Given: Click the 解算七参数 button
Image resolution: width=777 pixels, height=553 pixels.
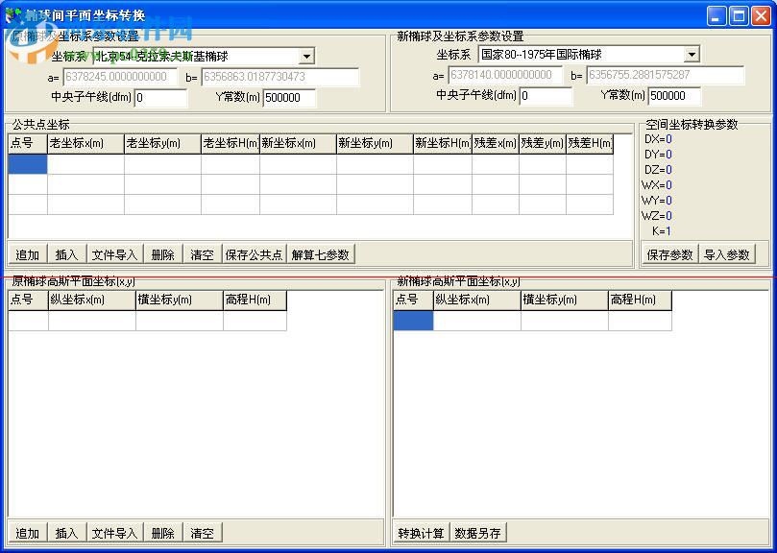Looking at the screenshot, I should (x=320, y=254).
